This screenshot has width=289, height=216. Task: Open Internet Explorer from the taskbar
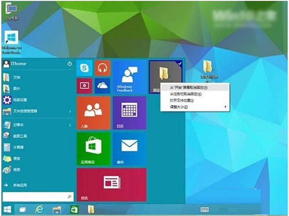point(39,209)
